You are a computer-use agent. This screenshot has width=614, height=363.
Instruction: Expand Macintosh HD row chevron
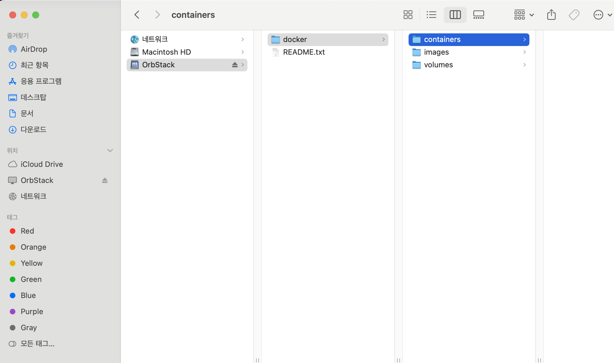click(243, 52)
